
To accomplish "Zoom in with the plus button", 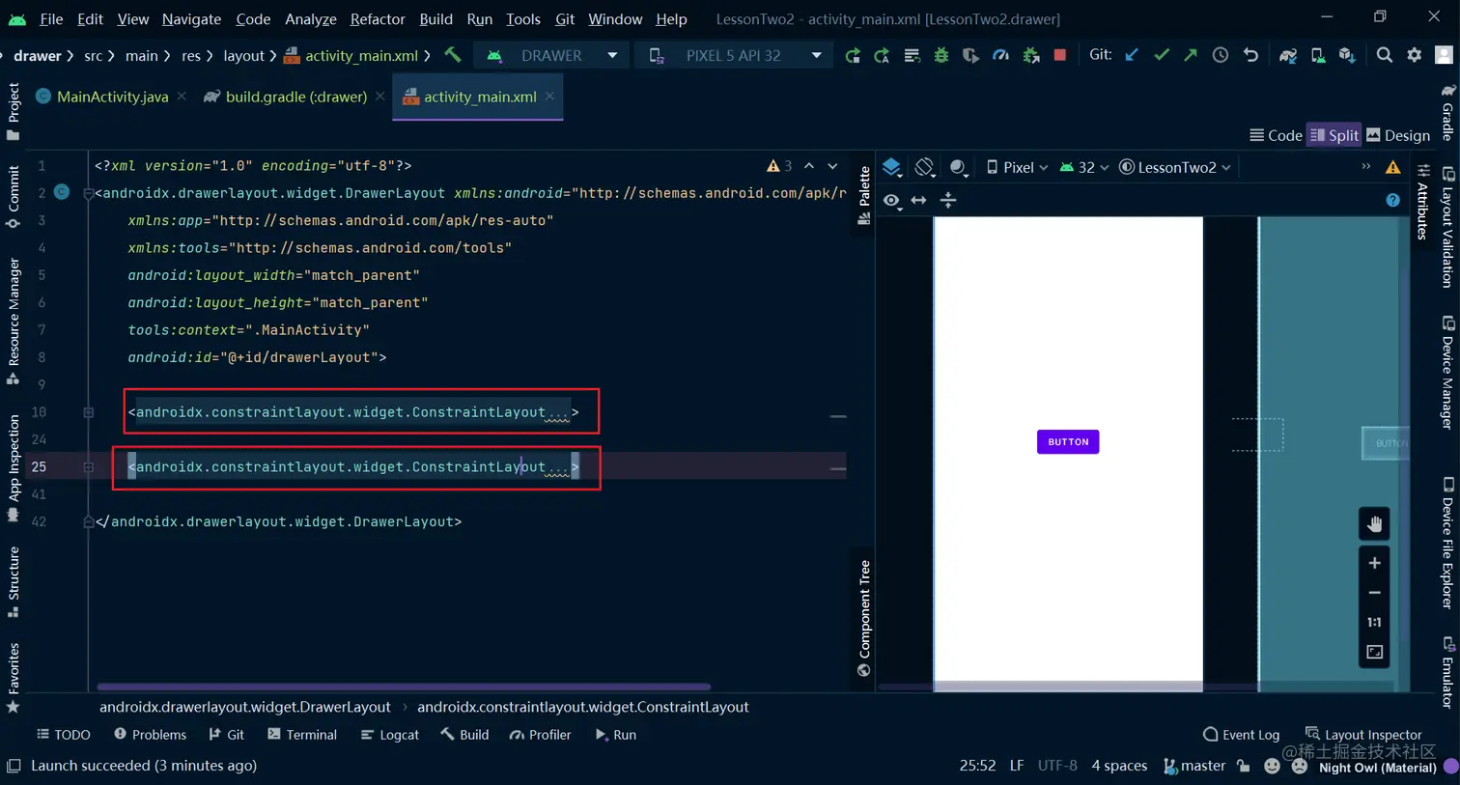I will pyautogui.click(x=1375, y=563).
